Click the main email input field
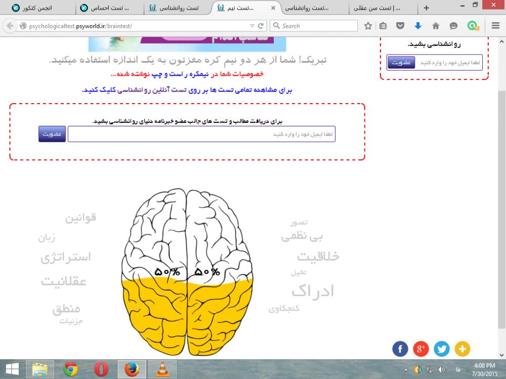This screenshot has width=506, height=379. tap(201, 134)
